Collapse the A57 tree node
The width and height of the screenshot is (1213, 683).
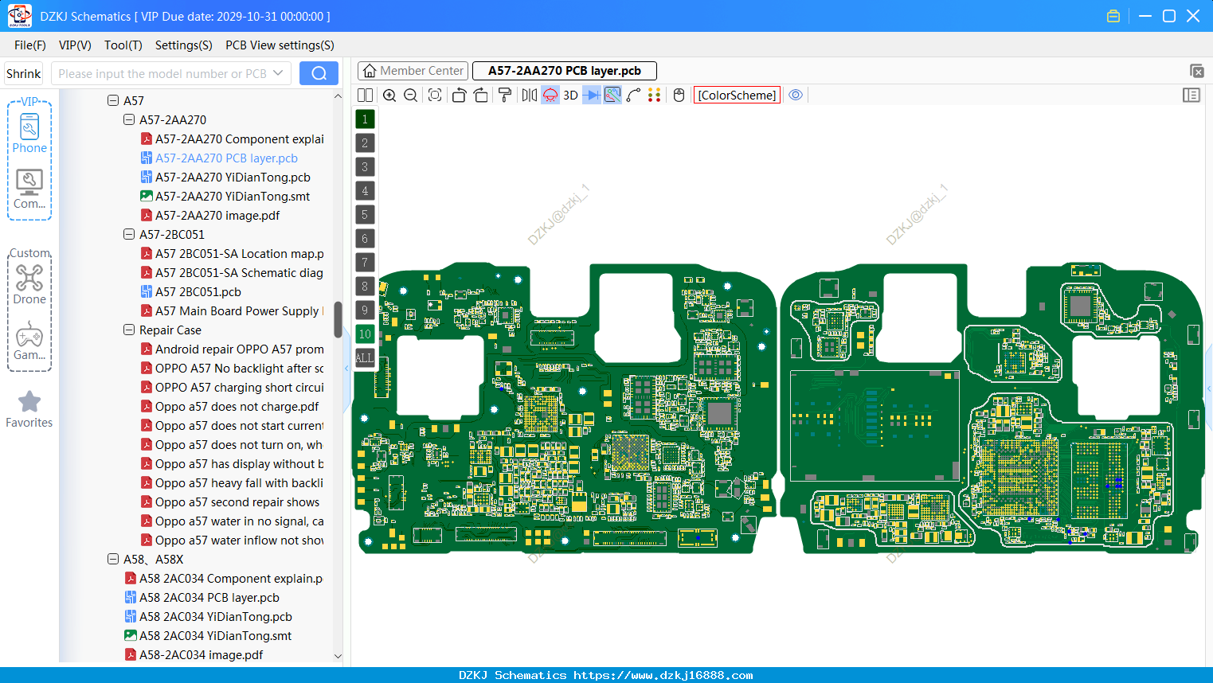point(113,101)
